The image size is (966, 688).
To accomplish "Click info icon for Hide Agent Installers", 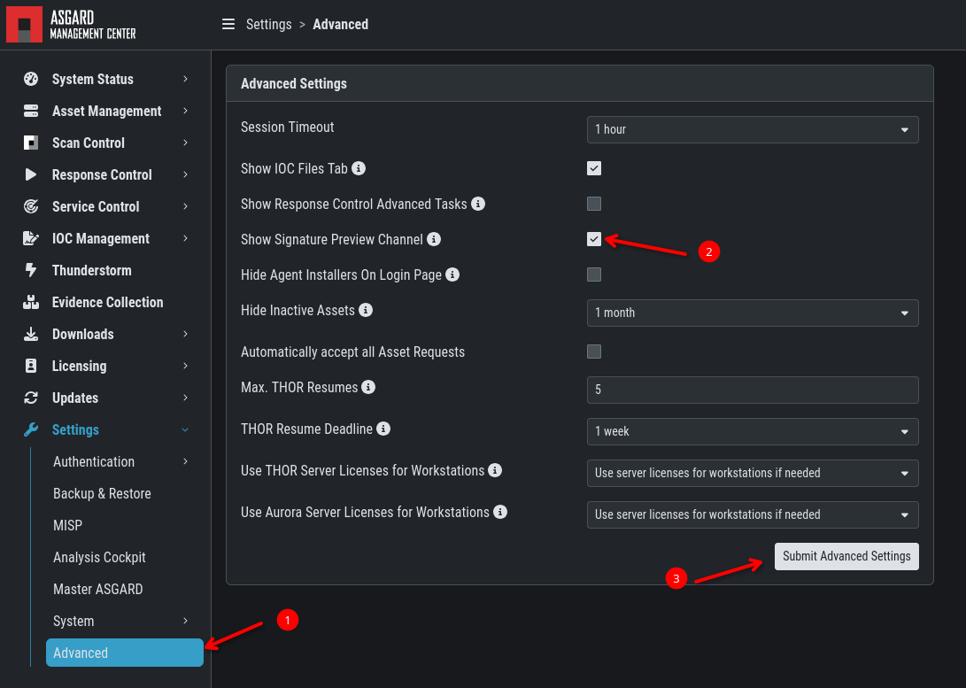I will (452, 274).
